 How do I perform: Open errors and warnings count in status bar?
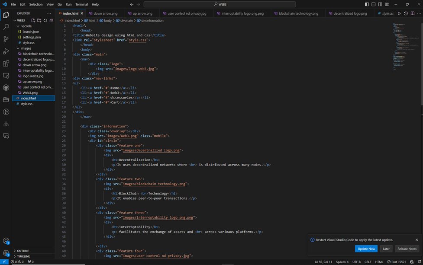[17, 262]
